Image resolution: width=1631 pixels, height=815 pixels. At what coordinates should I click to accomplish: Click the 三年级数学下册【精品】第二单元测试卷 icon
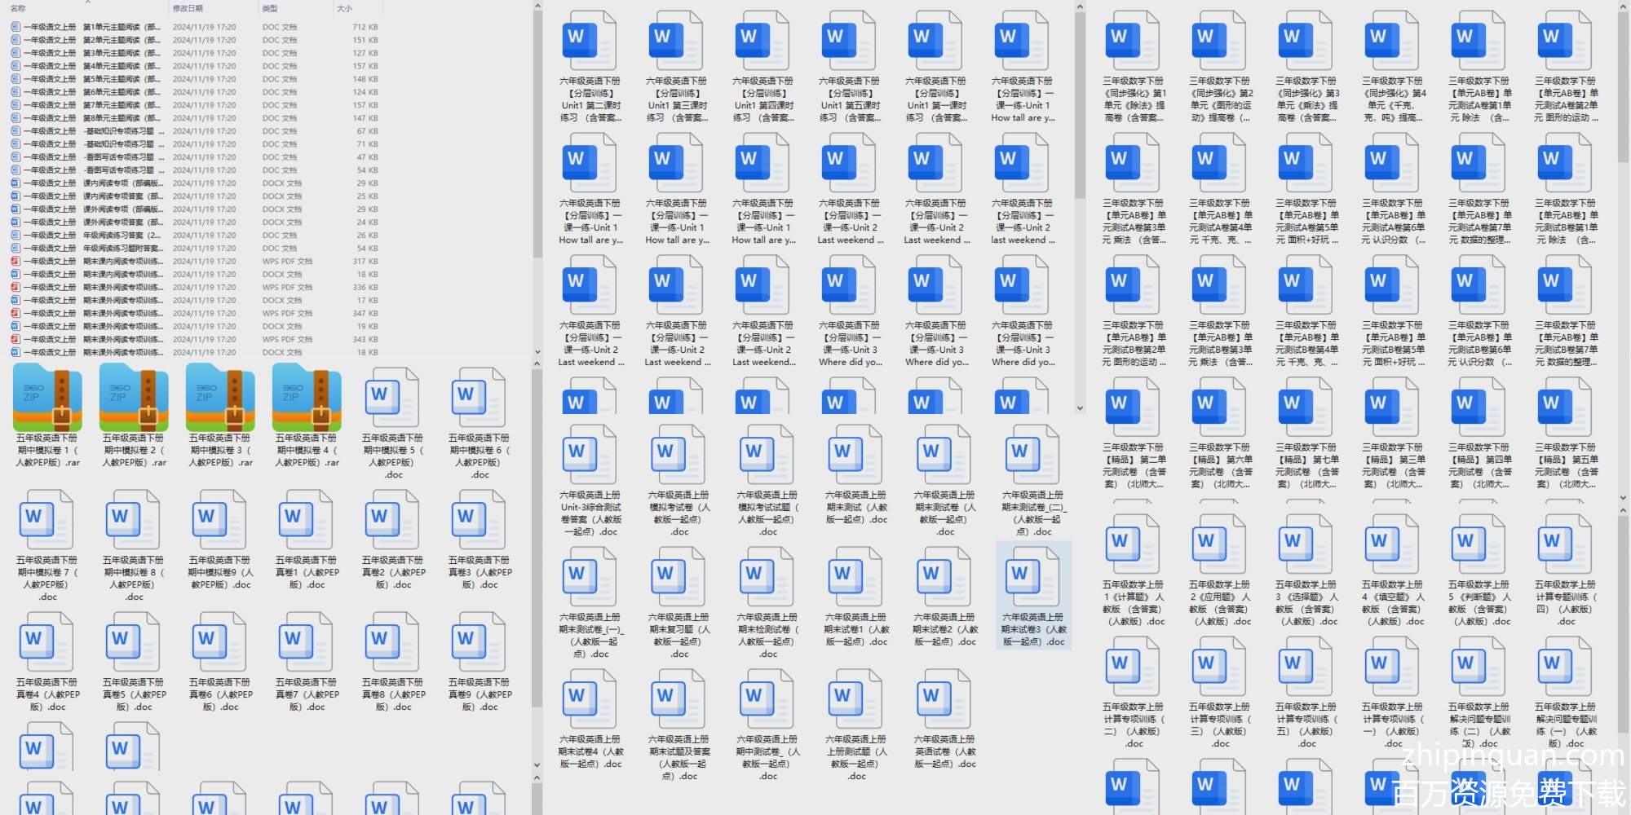pos(1134,407)
